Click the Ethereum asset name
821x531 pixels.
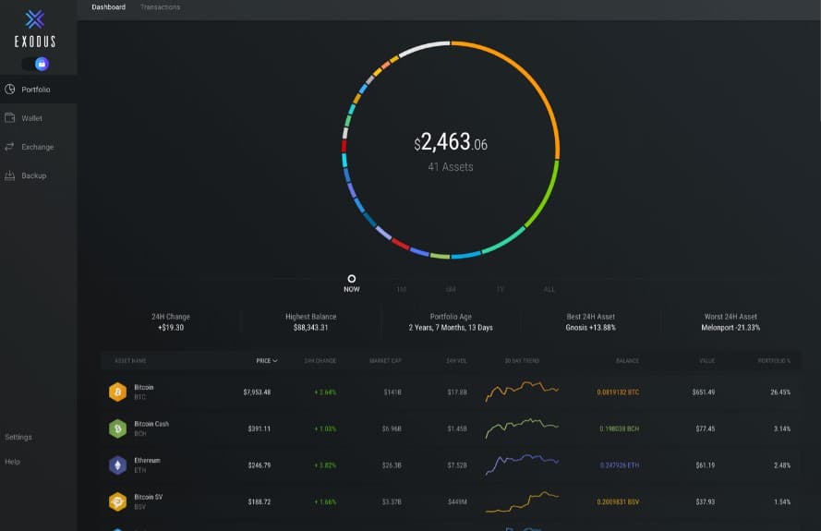point(147,461)
